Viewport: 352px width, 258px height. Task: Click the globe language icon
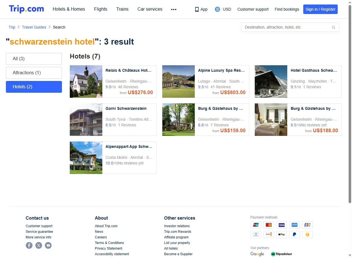(x=217, y=9)
